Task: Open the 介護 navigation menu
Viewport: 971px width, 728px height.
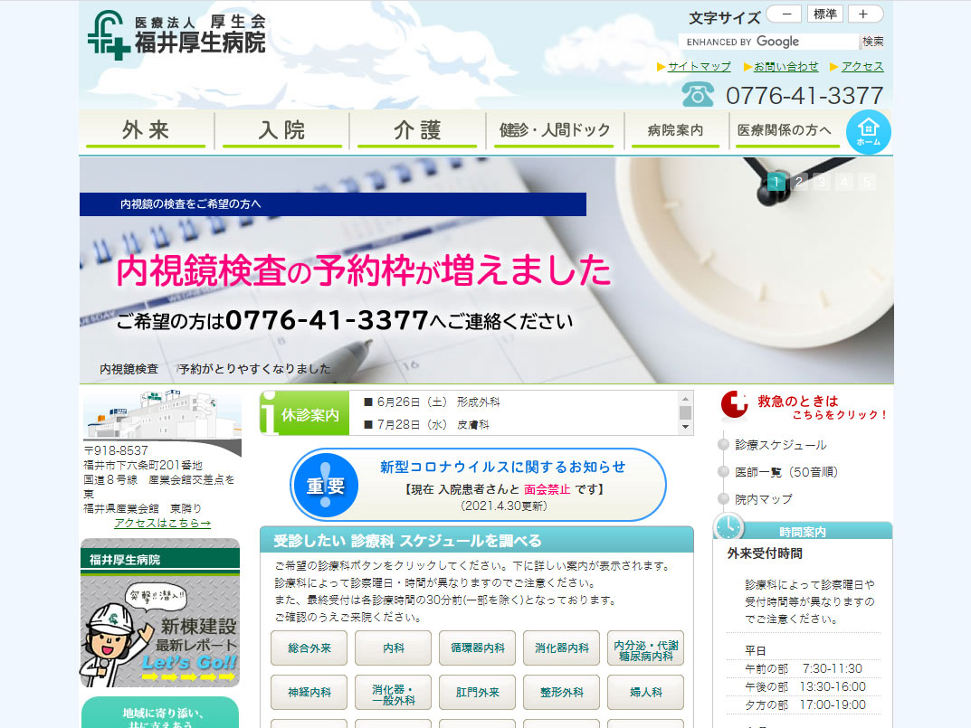Action: pyautogui.click(x=417, y=130)
